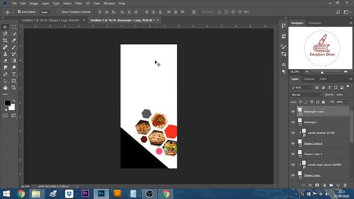Image resolution: width=354 pixels, height=199 pixels.
Task: Switch to the Channels tab
Action: (309, 79)
